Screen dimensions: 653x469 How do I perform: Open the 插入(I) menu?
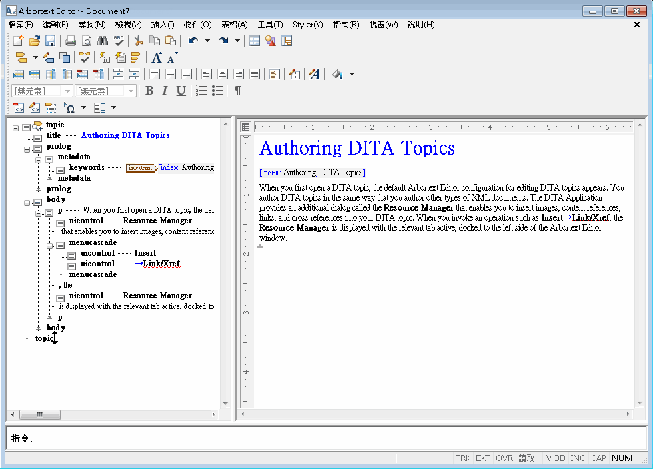[x=163, y=25]
